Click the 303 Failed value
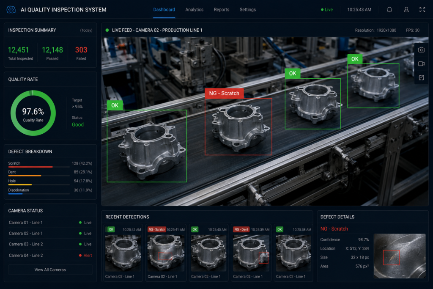 click(x=81, y=50)
